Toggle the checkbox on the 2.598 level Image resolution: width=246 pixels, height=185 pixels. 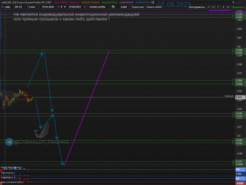234,50
